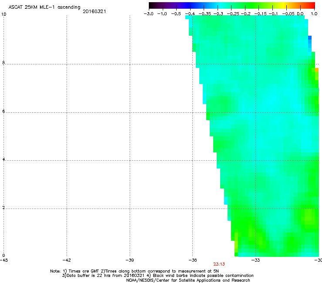Image resolution: width=322 pixels, height=283 pixels.
Task: Click the latitude label 4
Action: click(x=3, y=159)
